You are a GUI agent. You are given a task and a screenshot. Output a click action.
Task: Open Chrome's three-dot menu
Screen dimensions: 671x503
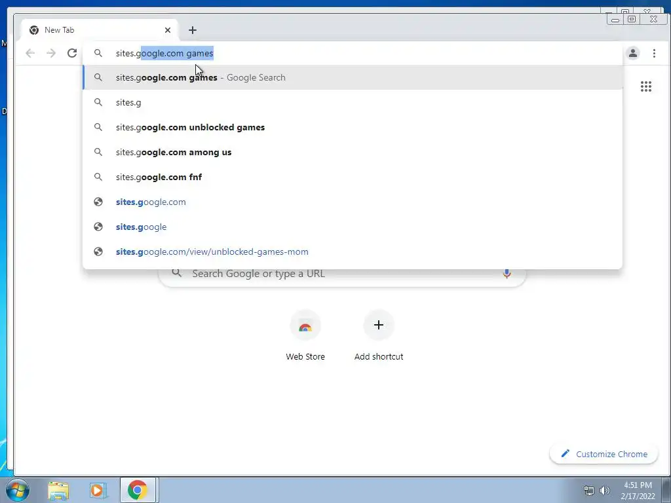point(654,53)
